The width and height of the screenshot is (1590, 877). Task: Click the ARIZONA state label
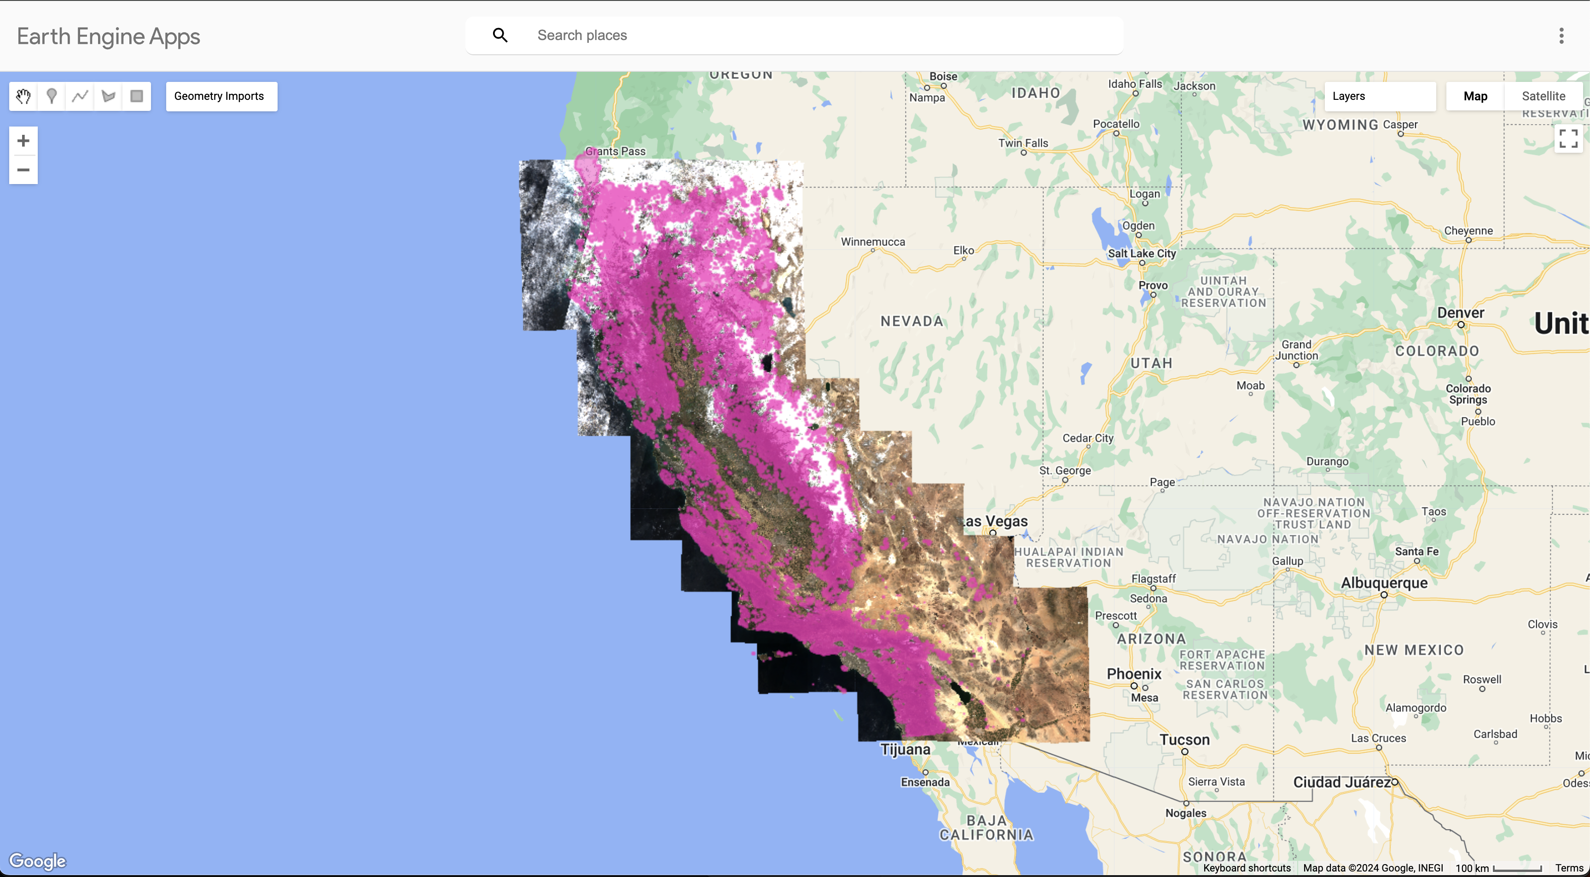coord(1152,639)
